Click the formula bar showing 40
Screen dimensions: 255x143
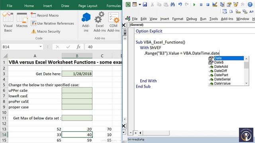pyautogui.click(x=103, y=47)
